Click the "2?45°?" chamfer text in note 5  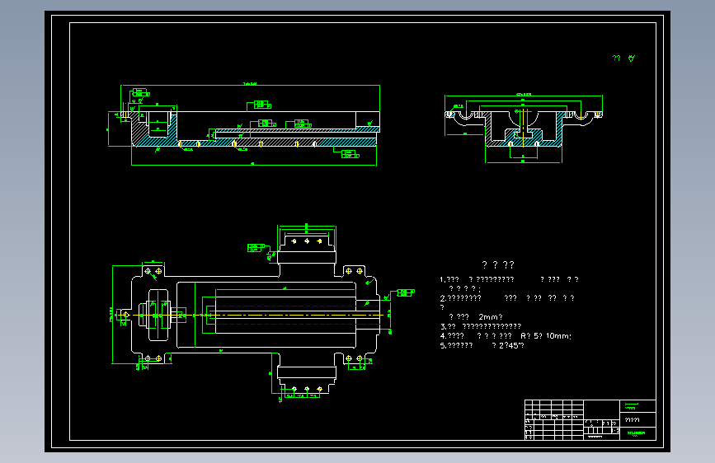click(511, 345)
